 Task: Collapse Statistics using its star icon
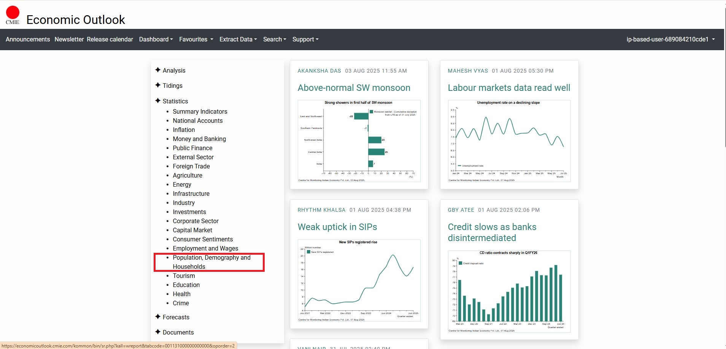point(158,101)
